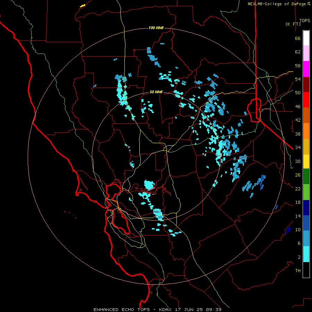Click the legend value "46"
Screen dimensions: 312x312
pos(298,107)
